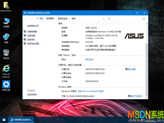Click the WORKGROUP workgroup value
This screenshot has width=164, height=123.
pos(92,81)
